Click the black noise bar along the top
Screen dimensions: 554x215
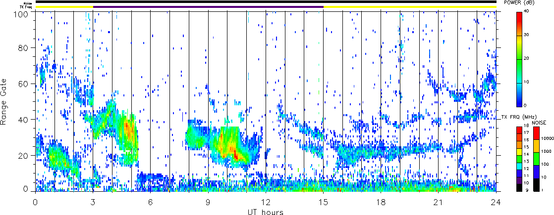point(266,2)
